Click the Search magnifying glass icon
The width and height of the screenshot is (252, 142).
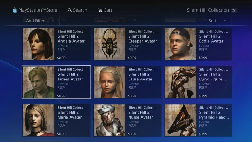[x=70, y=10]
